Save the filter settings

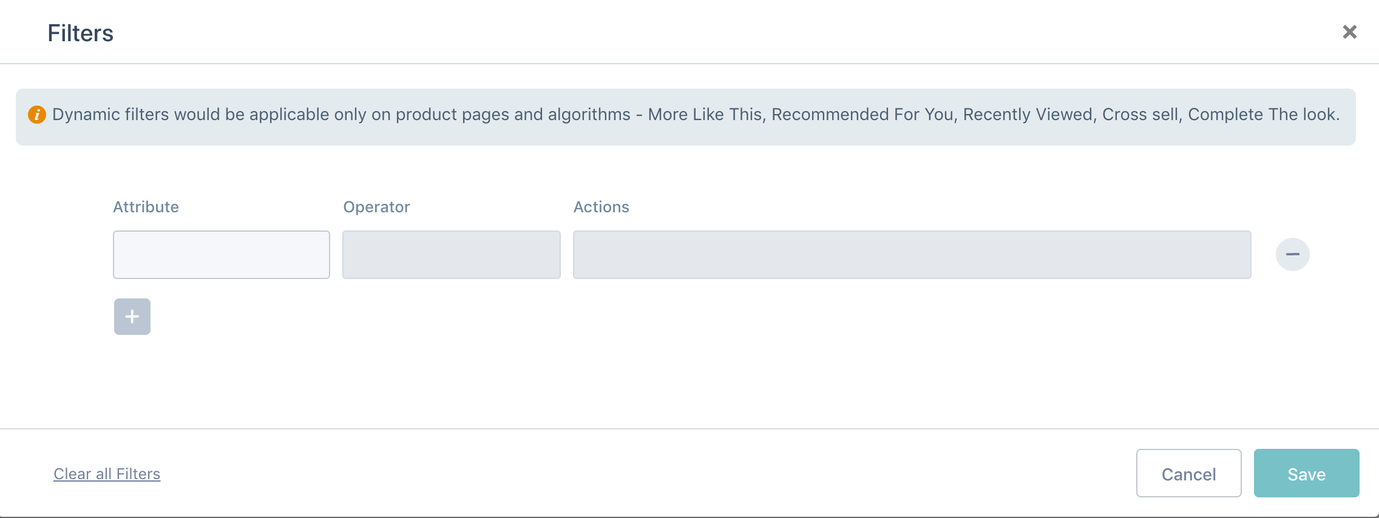pos(1307,473)
